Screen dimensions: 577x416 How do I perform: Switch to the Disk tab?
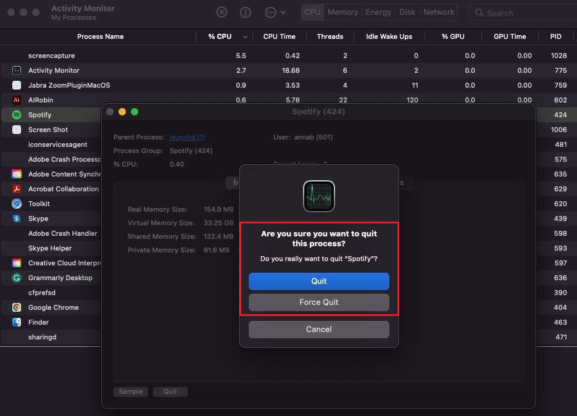click(x=407, y=12)
